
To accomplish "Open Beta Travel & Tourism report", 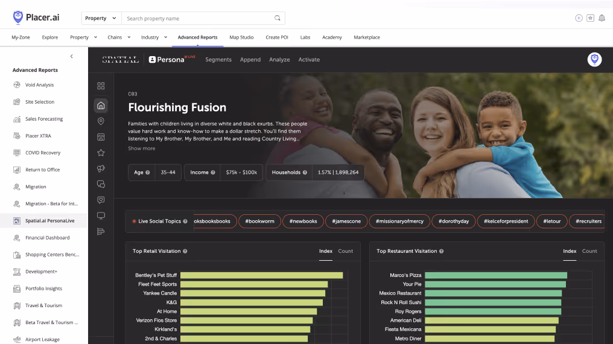I will (52, 322).
